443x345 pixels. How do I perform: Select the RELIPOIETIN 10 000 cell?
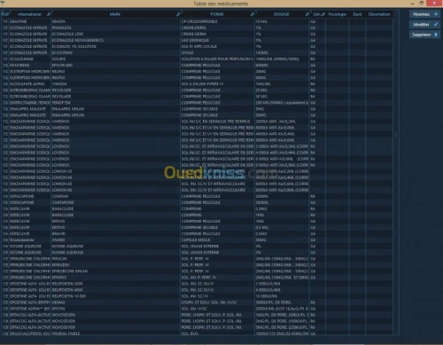(115, 296)
